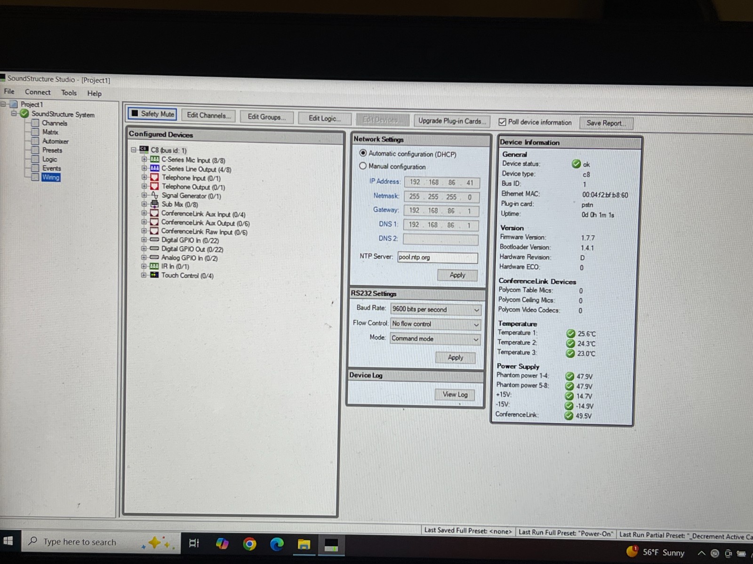Click the ConferenceLink Aux Input icon
This screenshot has width=753, height=564.
[x=154, y=213]
